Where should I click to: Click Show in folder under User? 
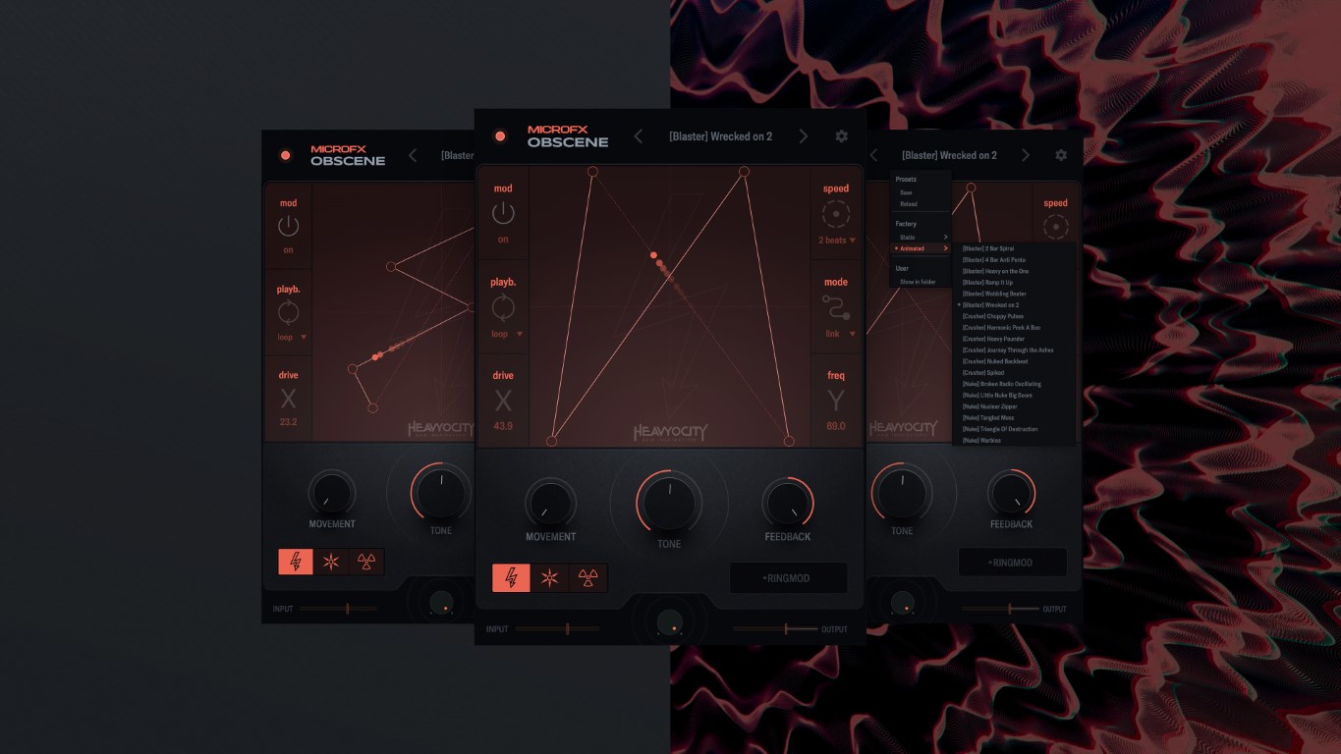pyautogui.click(x=918, y=282)
